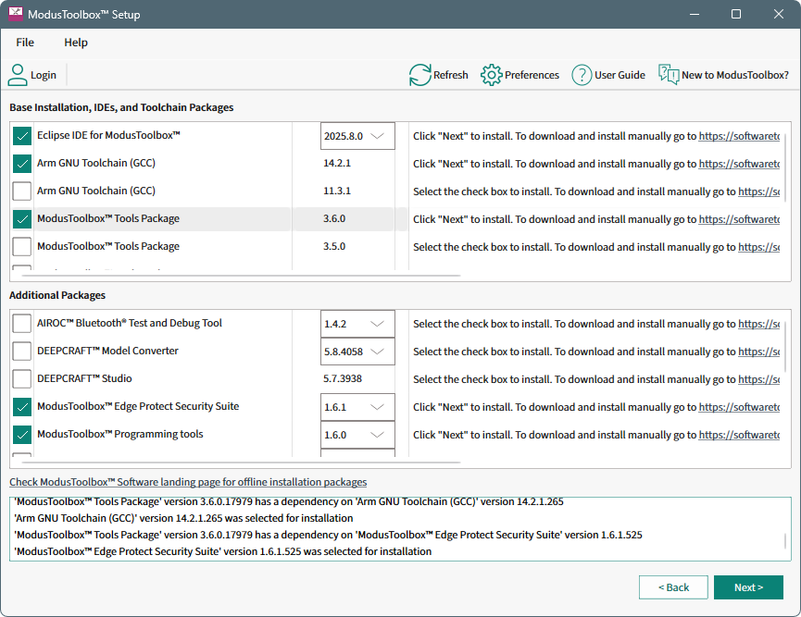The image size is (801, 617).
Task: Open the User Guide info icon
Action: click(582, 75)
